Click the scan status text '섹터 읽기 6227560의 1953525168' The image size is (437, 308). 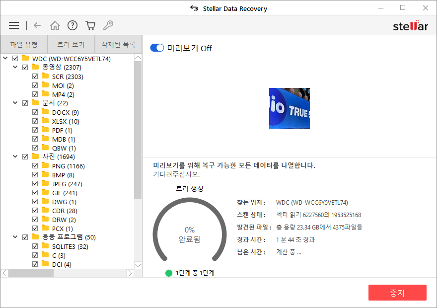pos(318,215)
